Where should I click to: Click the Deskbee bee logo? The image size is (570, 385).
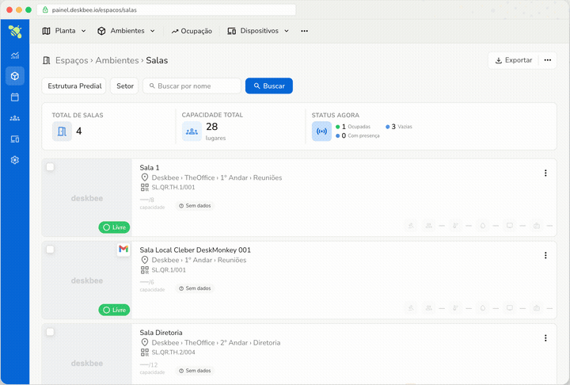[15, 32]
